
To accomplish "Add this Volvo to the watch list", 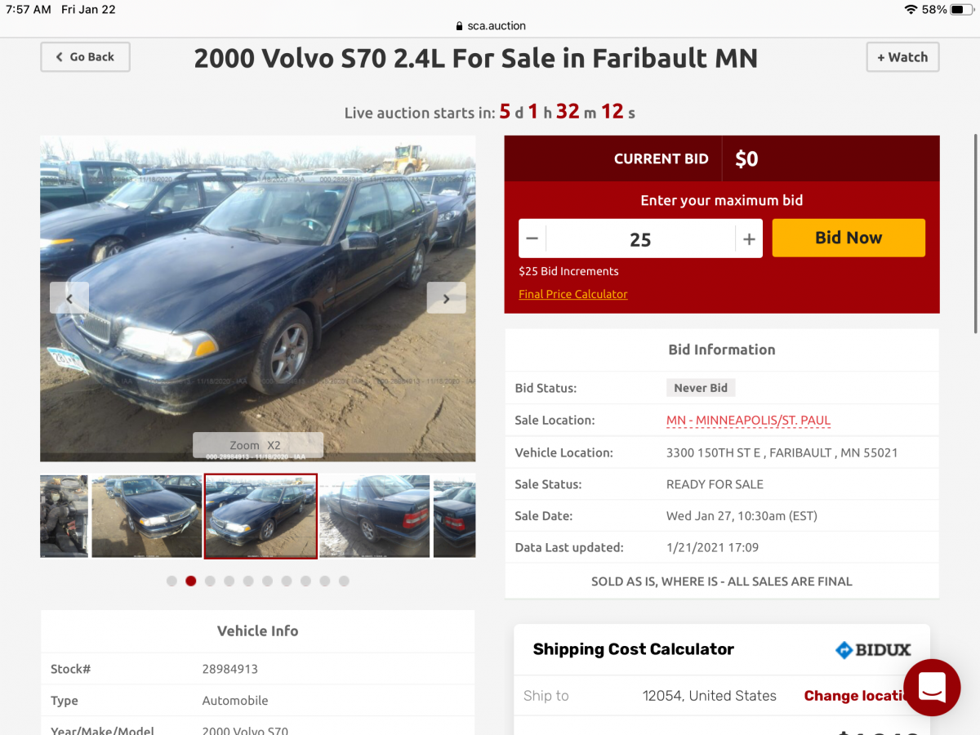I will [902, 57].
